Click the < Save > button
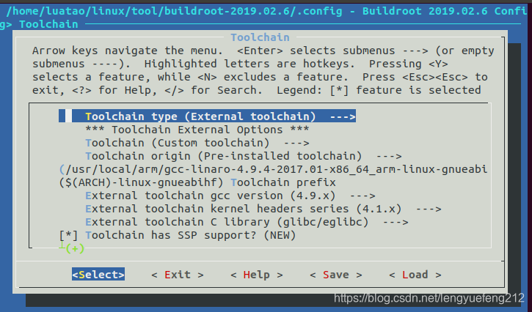 click(336, 275)
